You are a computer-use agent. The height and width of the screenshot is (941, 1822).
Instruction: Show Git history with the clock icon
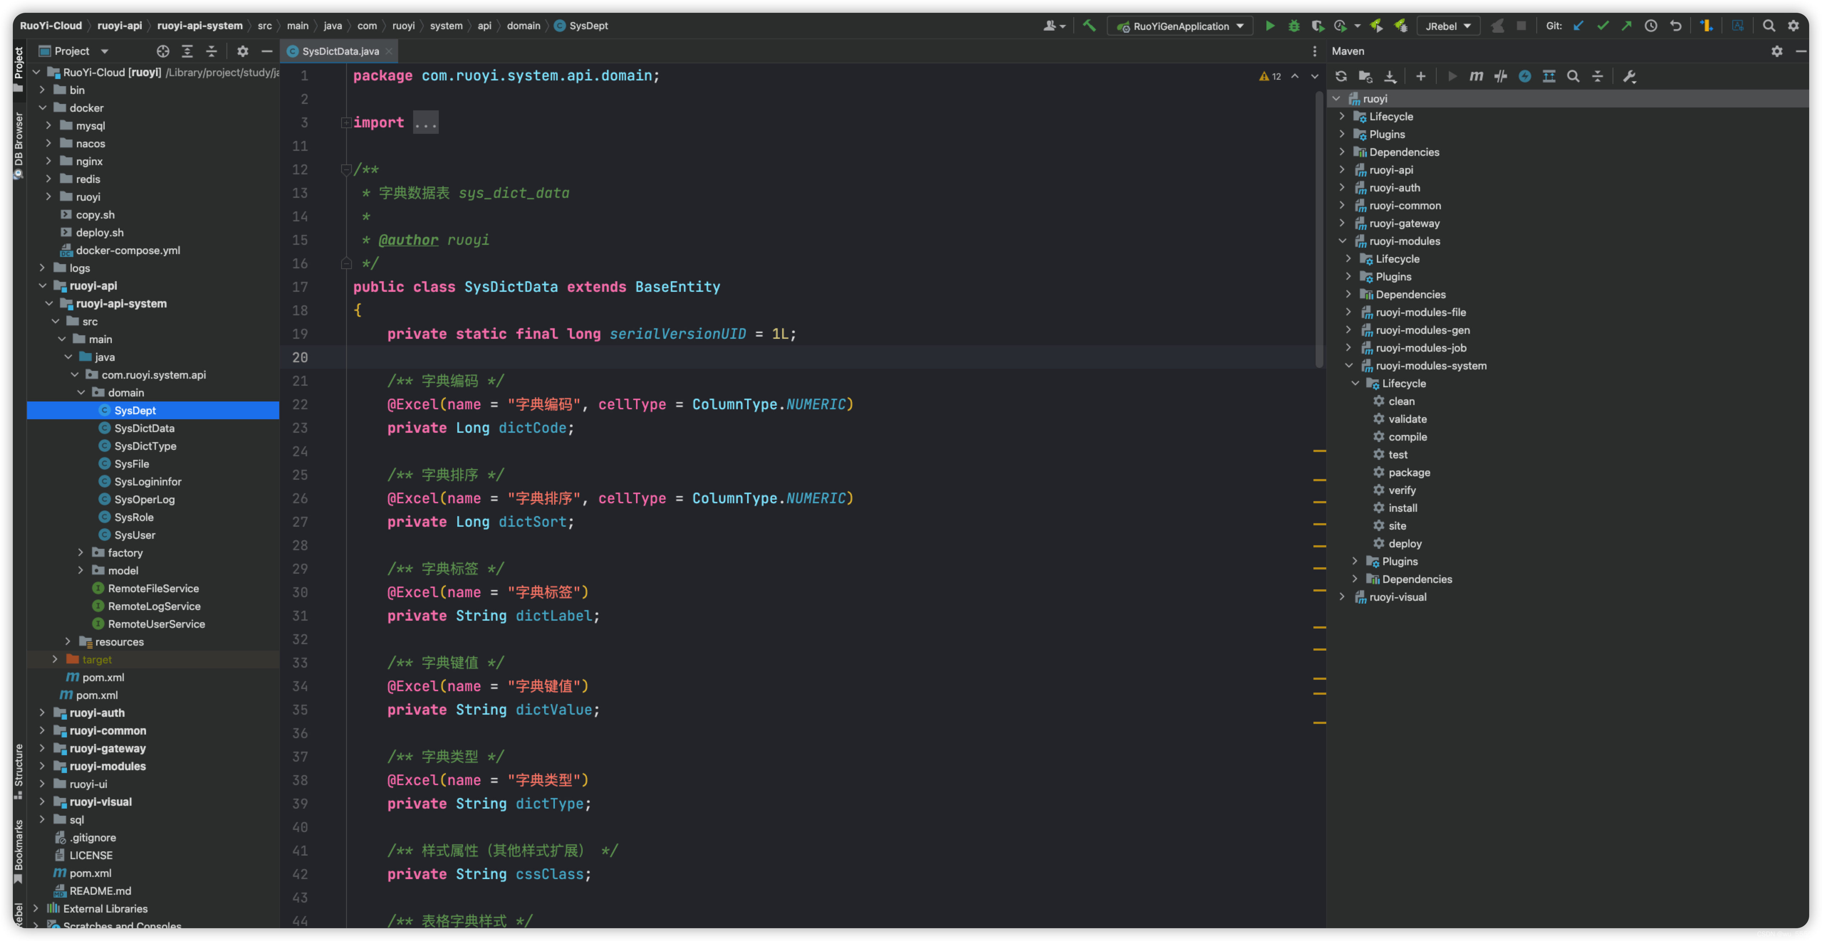(x=1651, y=26)
